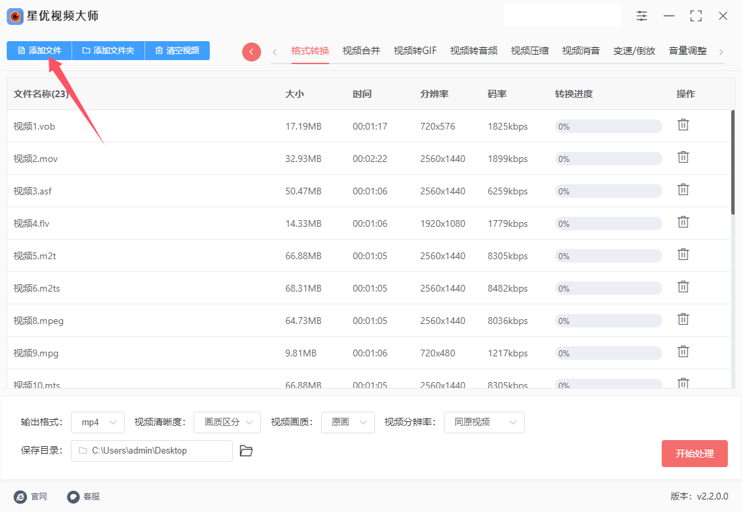Delete the 视频1.vob row with trash icon
Viewport: 742px width, 513px height.
click(683, 125)
